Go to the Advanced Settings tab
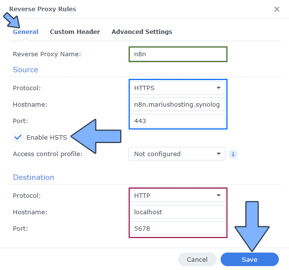This screenshot has height=270, width=289. pyautogui.click(x=142, y=32)
